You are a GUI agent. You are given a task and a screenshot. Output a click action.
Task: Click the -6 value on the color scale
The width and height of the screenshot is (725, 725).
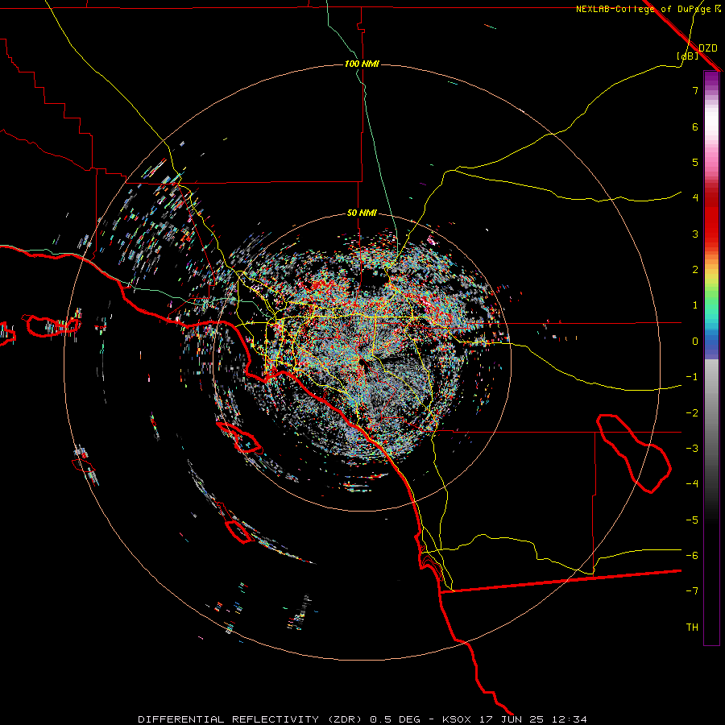(692, 556)
